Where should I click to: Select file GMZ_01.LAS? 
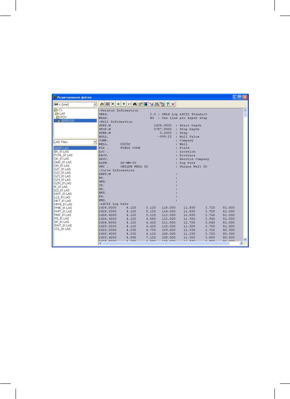pos(63,162)
